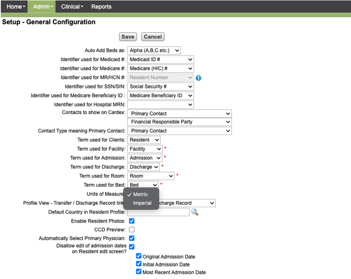Open the Clinical menu
Image resolution: width=351 pixels, height=279 pixels.
[72, 7]
